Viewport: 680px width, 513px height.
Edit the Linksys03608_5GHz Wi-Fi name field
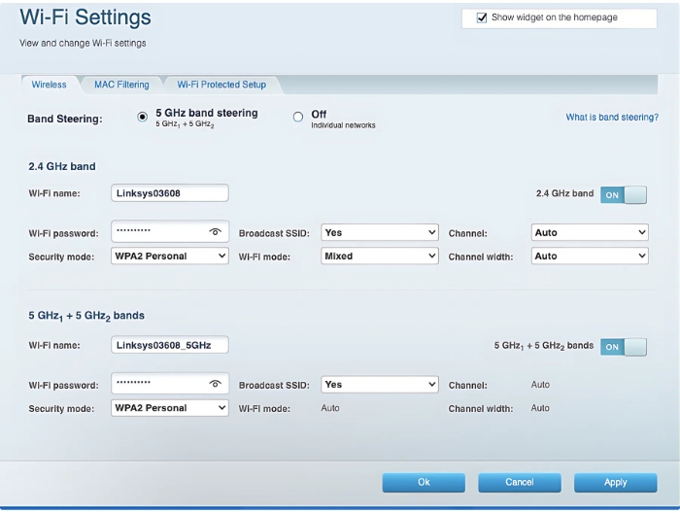pyautogui.click(x=170, y=345)
